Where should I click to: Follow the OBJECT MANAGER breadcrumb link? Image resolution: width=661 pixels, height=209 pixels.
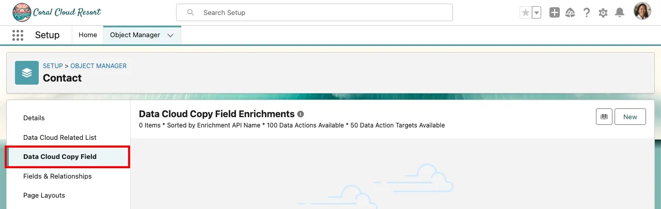coord(98,66)
